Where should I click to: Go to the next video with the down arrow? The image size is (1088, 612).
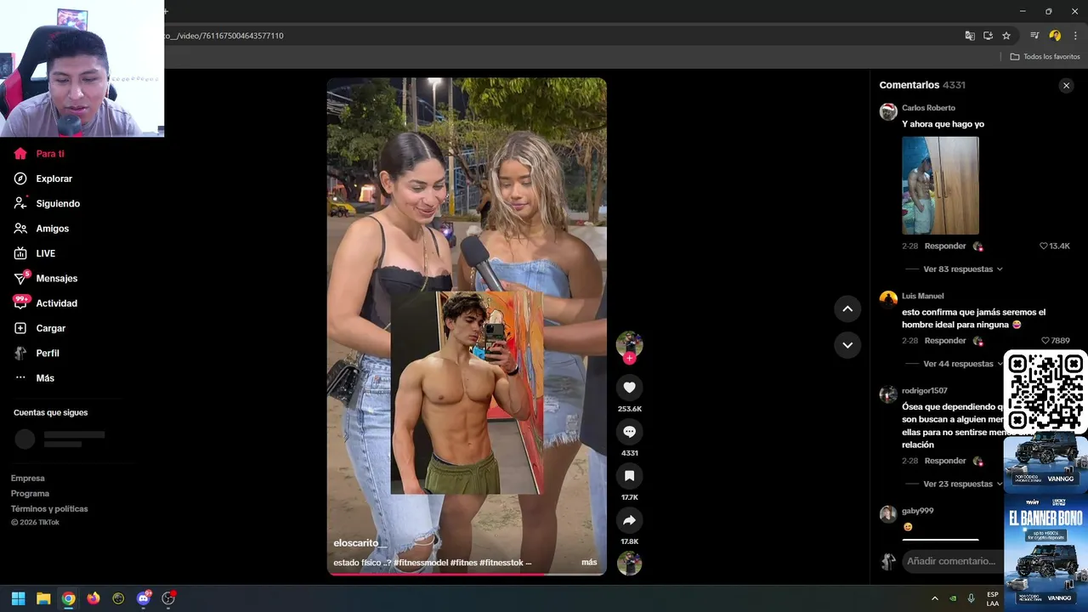[x=847, y=344]
